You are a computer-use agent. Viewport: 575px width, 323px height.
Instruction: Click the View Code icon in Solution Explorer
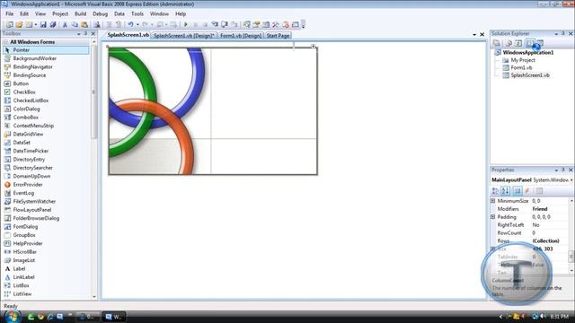coord(529,43)
